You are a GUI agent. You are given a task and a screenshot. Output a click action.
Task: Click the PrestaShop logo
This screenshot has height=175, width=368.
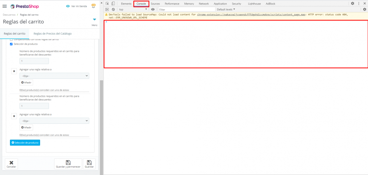25,6
